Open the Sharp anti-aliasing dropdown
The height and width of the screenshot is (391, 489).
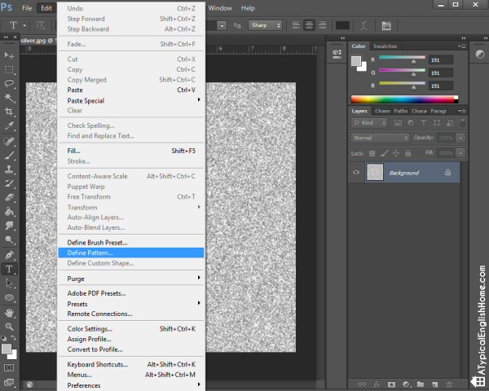(265, 25)
